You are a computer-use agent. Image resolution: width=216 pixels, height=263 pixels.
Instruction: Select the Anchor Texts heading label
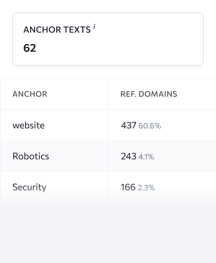(57, 30)
